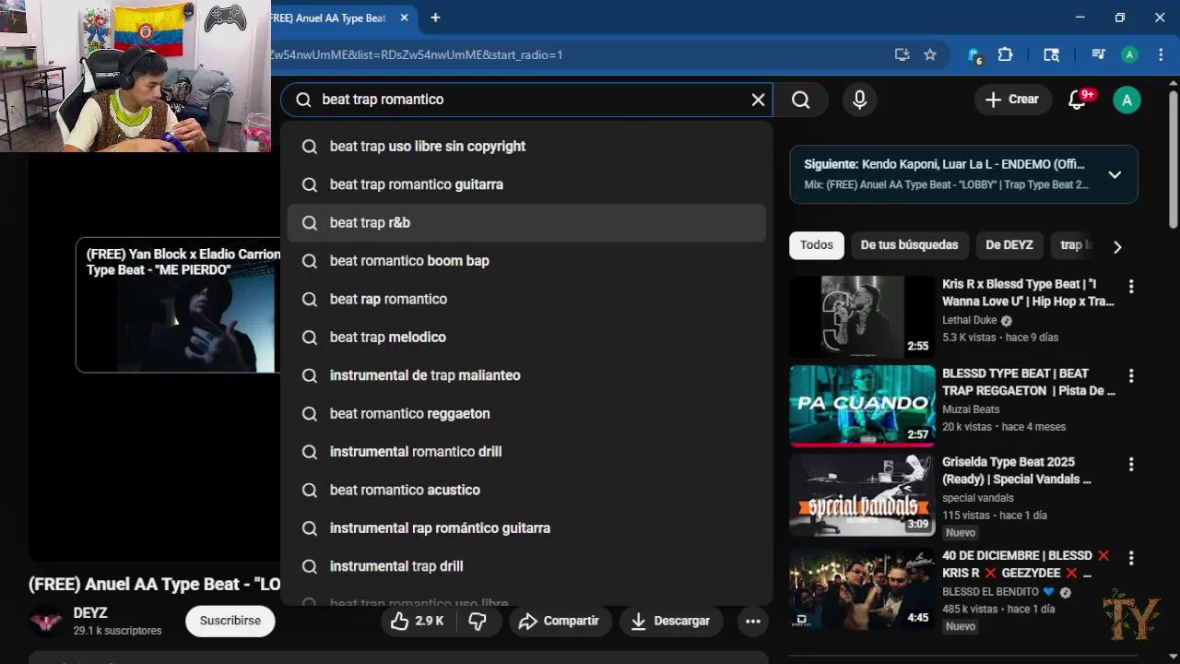Open the special vandals channel name
The height and width of the screenshot is (664, 1180).
click(x=978, y=498)
